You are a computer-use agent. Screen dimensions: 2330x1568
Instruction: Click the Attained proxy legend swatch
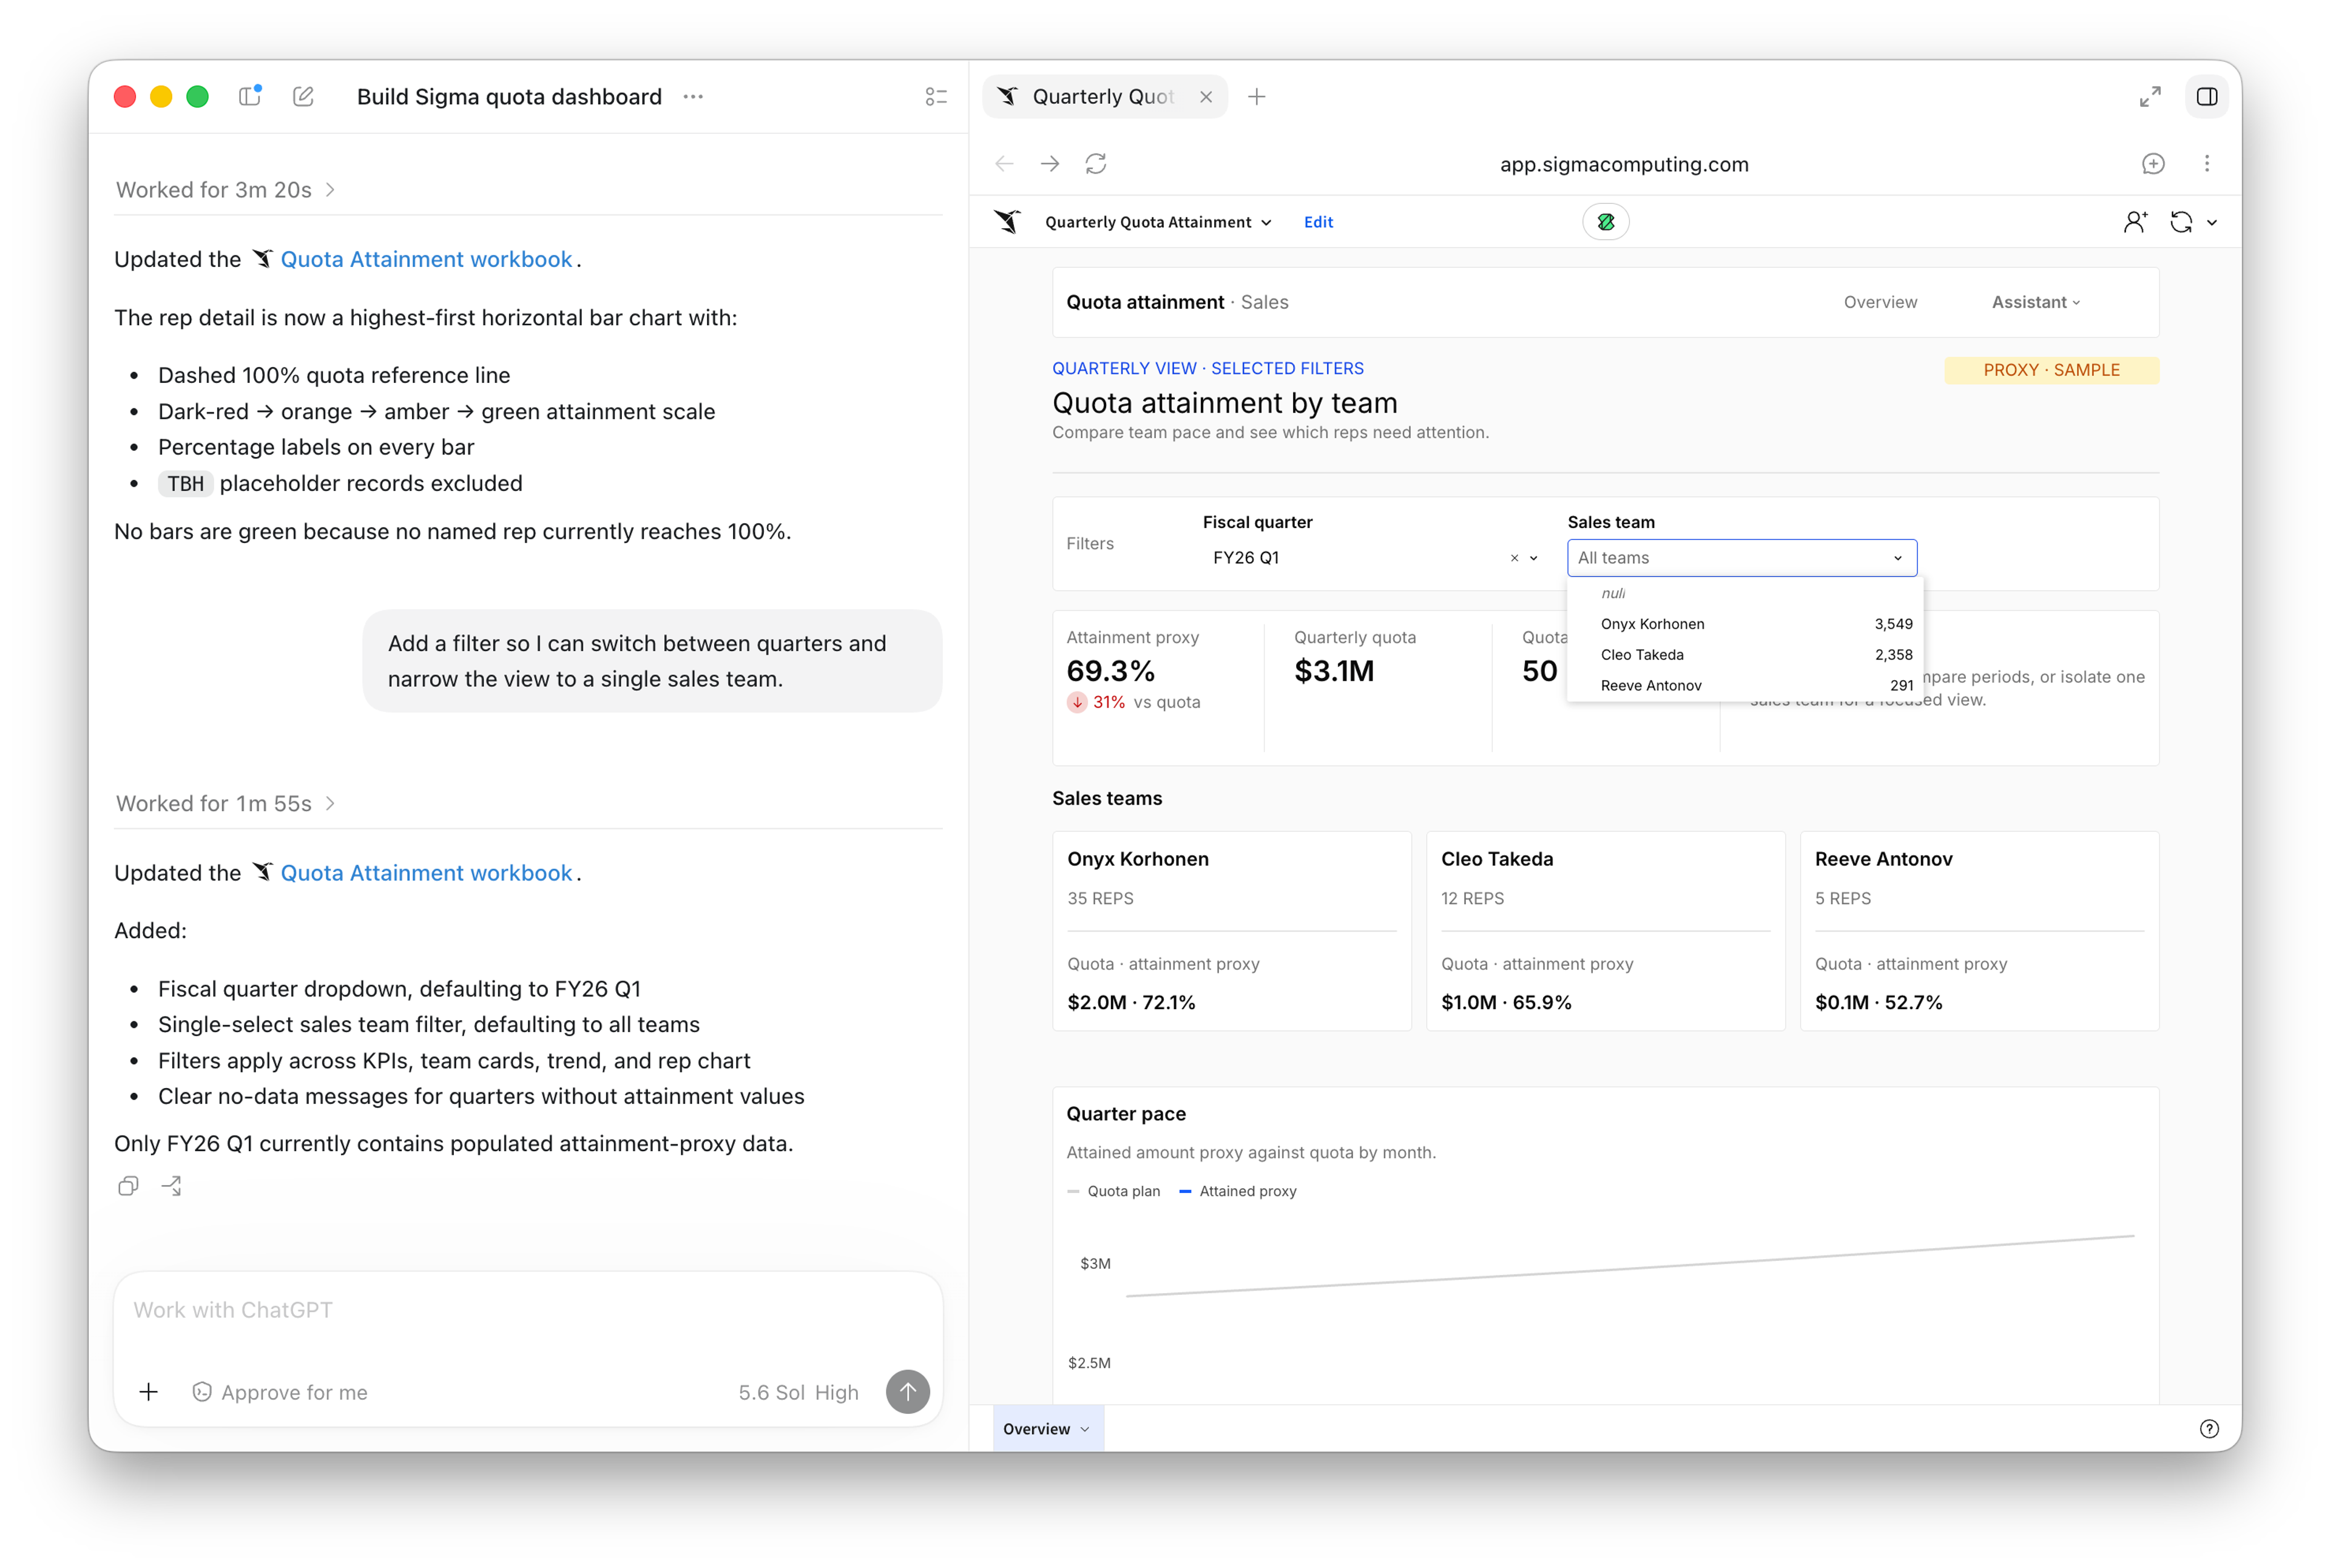tap(1185, 1191)
